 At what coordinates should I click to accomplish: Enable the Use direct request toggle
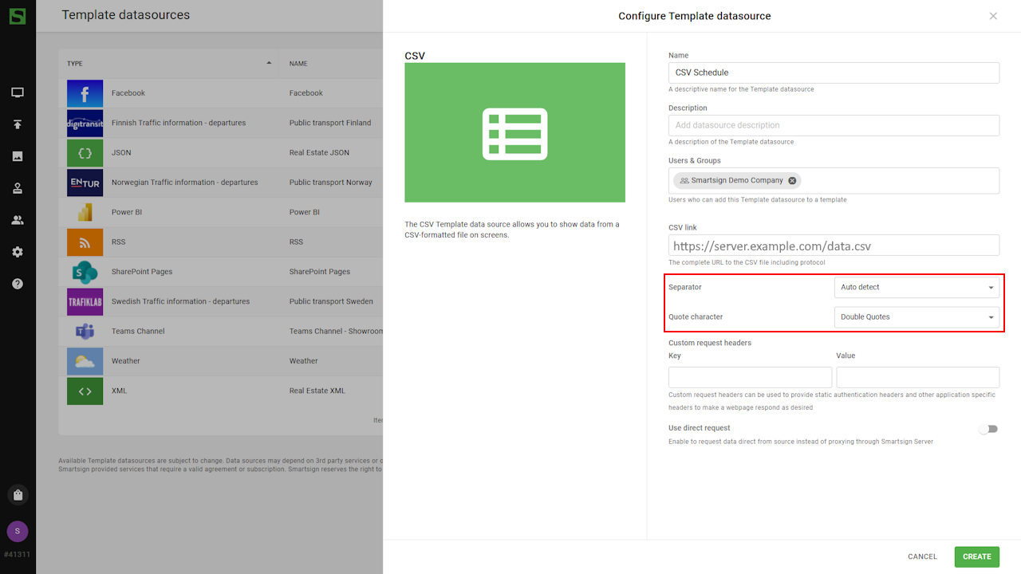tap(988, 429)
